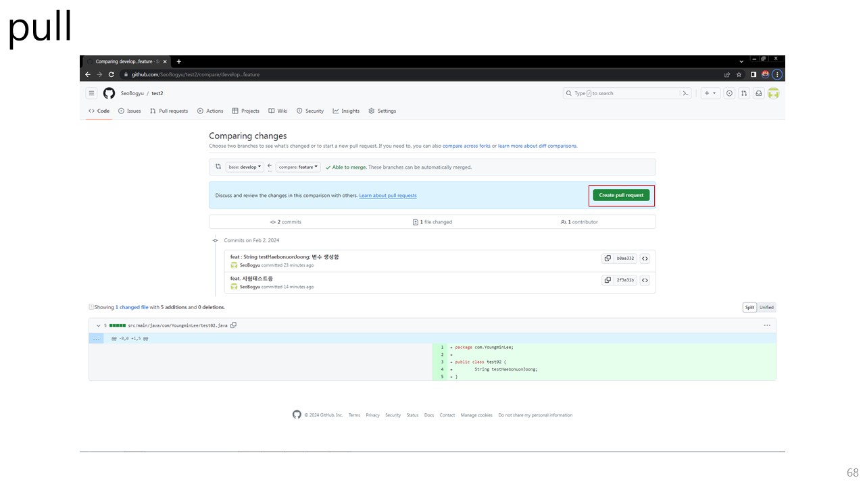Click the share icon in the address bar
Viewport: 865px width, 486px height.
(727, 74)
